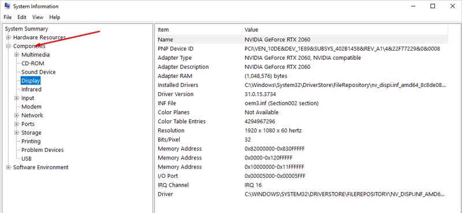The height and width of the screenshot is (213, 462).
Task: Open the File menu
Action: (x=8, y=17)
